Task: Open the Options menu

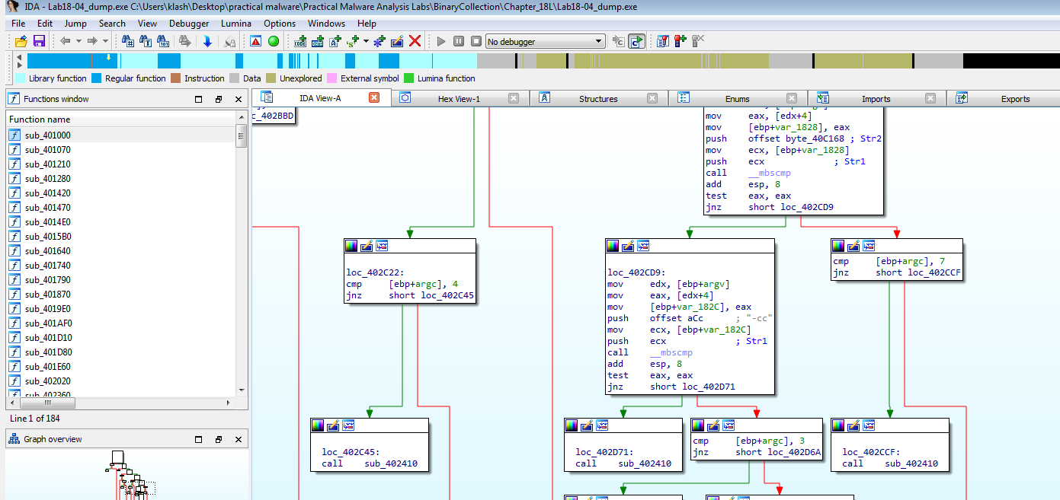Action: (280, 24)
